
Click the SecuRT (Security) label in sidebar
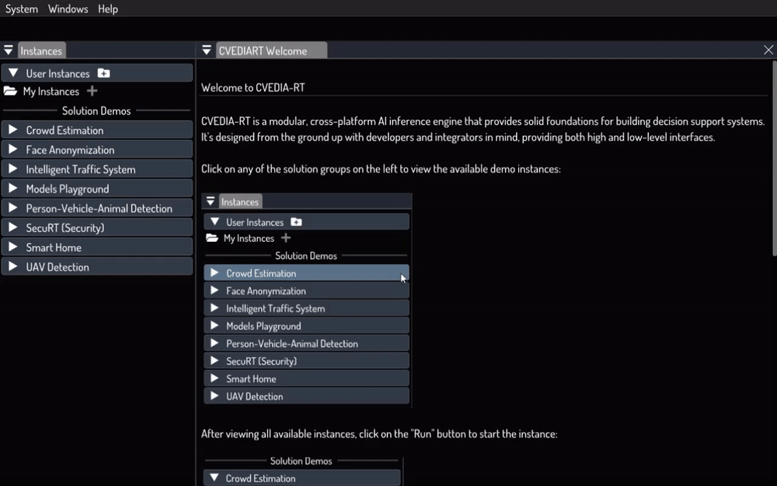[x=65, y=228]
